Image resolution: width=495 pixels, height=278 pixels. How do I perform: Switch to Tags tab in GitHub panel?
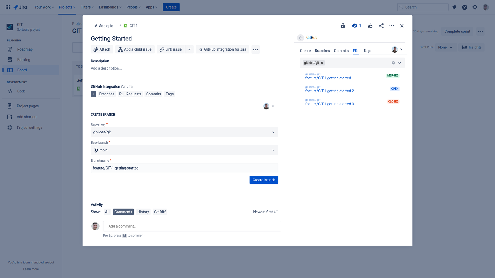click(367, 51)
